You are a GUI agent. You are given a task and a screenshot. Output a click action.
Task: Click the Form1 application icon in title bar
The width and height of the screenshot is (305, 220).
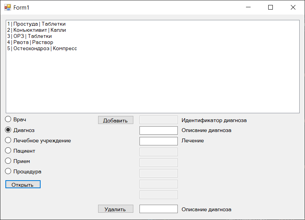click(x=8, y=7)
